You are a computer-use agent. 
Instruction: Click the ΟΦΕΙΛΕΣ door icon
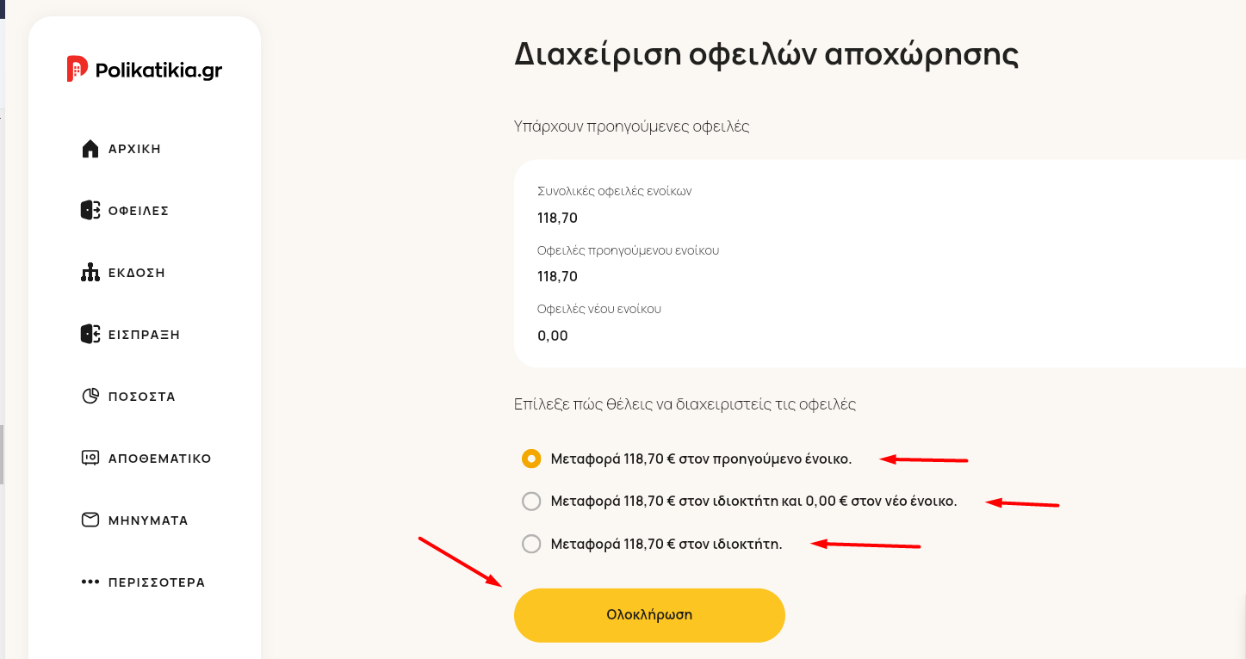click(90, 211)
